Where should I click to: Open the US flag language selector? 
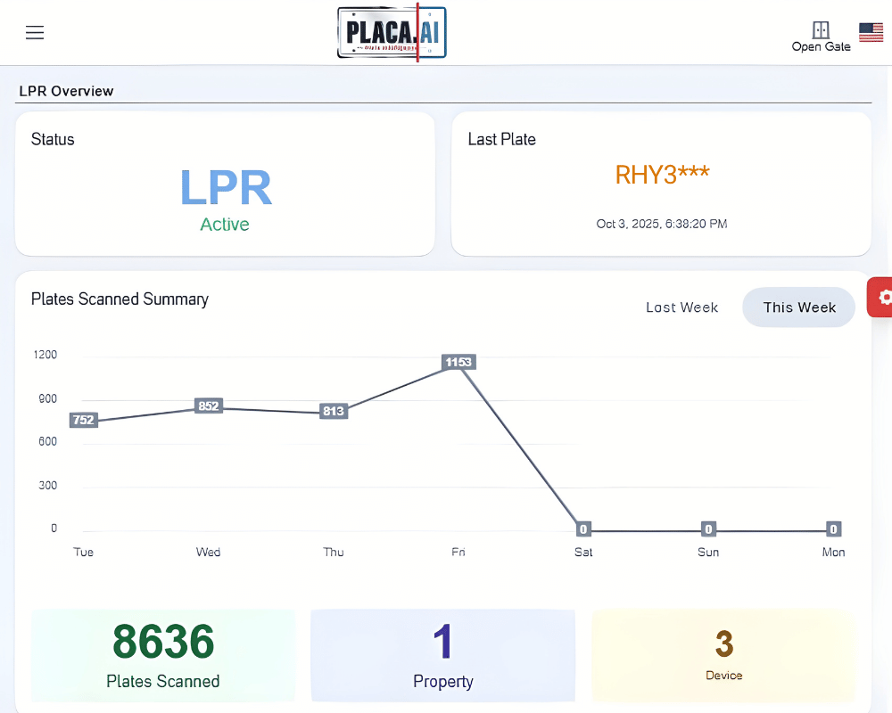pos(871,33)
